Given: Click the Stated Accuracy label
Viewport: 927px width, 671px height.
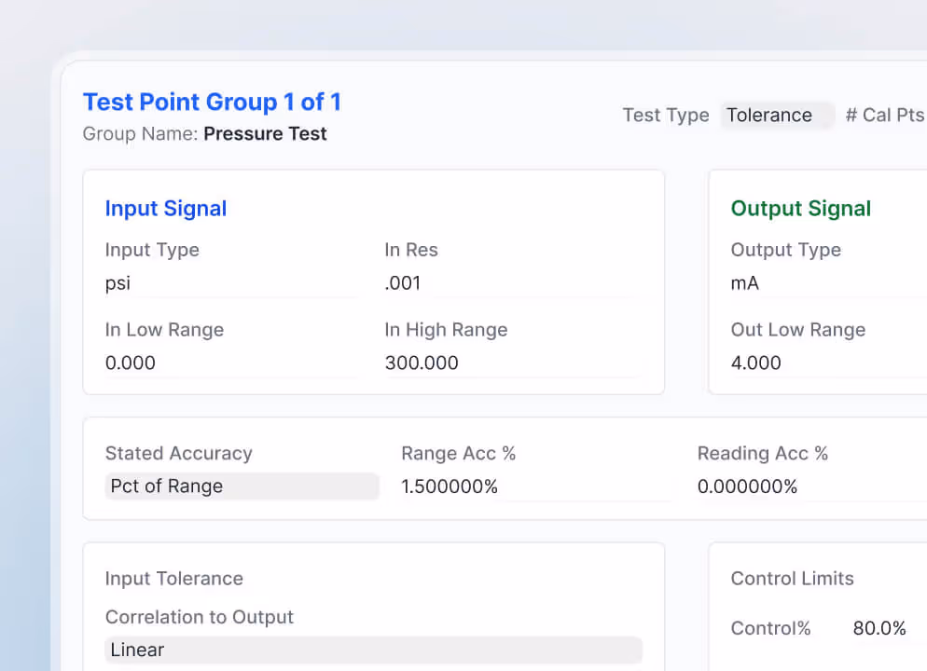Looking at the screenshot, I should click(178, 453).
